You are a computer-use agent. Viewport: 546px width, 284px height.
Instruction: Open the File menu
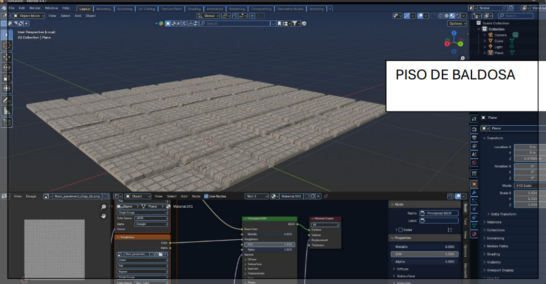[12, 8]
